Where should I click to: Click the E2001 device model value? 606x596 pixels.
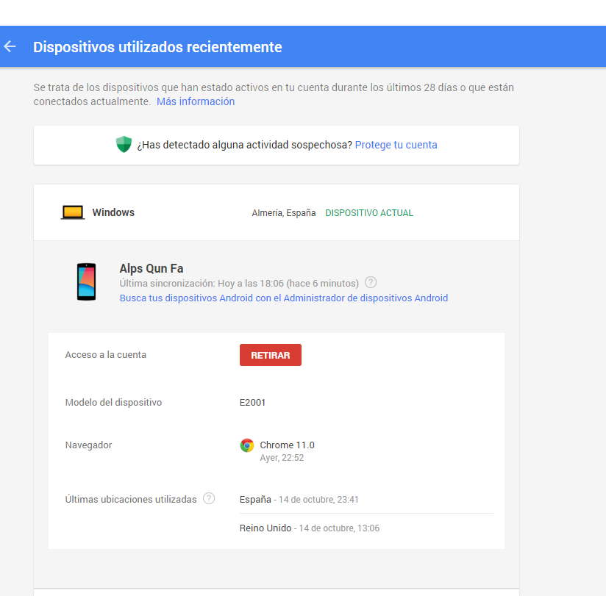coord(252,403)
